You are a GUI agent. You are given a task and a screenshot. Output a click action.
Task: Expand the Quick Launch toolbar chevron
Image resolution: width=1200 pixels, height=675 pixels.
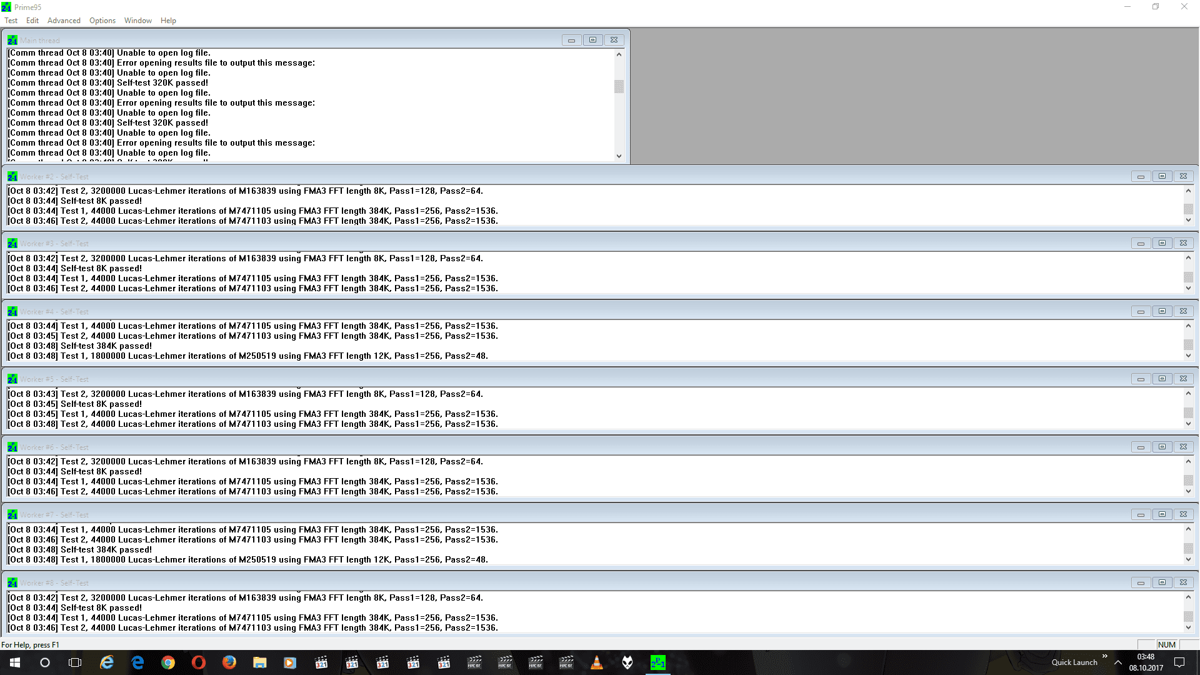tap(1104, 656)
